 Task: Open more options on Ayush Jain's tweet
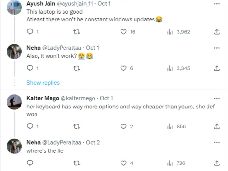217,4
